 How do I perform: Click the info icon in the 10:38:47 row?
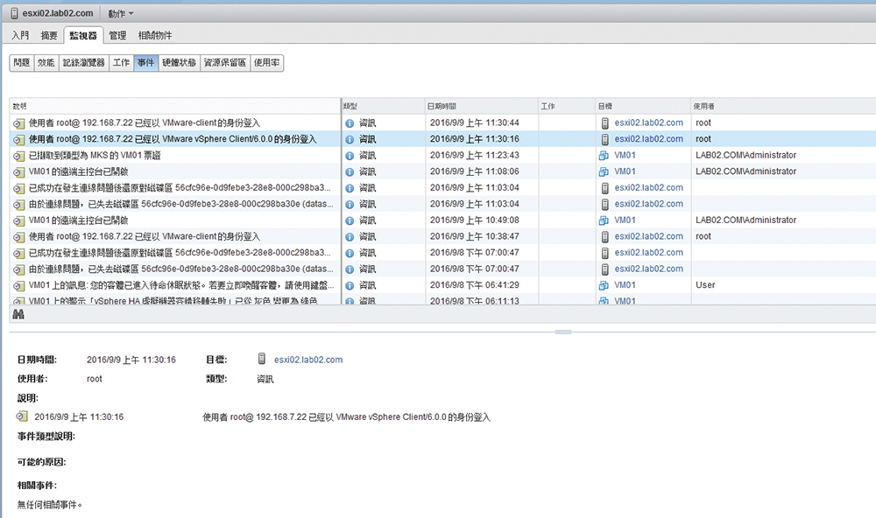point(350,236)
